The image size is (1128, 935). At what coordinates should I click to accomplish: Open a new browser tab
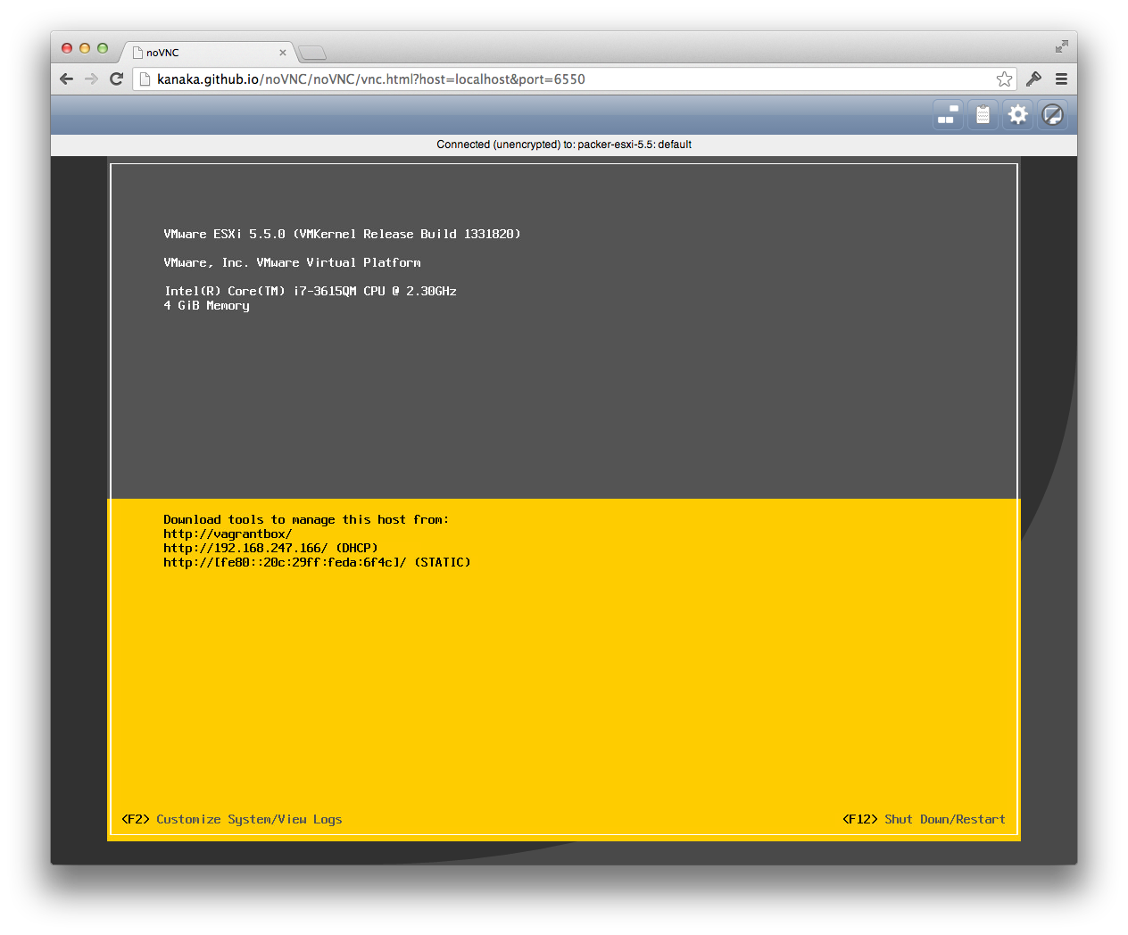[x=312, y=53]
